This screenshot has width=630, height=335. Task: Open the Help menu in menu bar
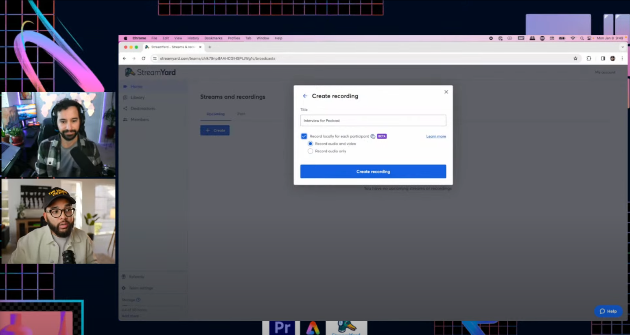coord(278,38)
